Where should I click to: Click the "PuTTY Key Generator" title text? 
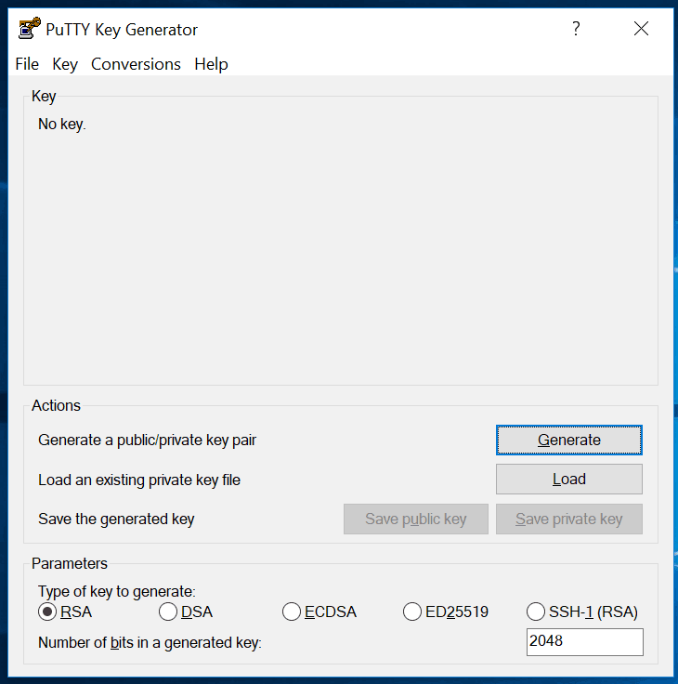point(122,30)
